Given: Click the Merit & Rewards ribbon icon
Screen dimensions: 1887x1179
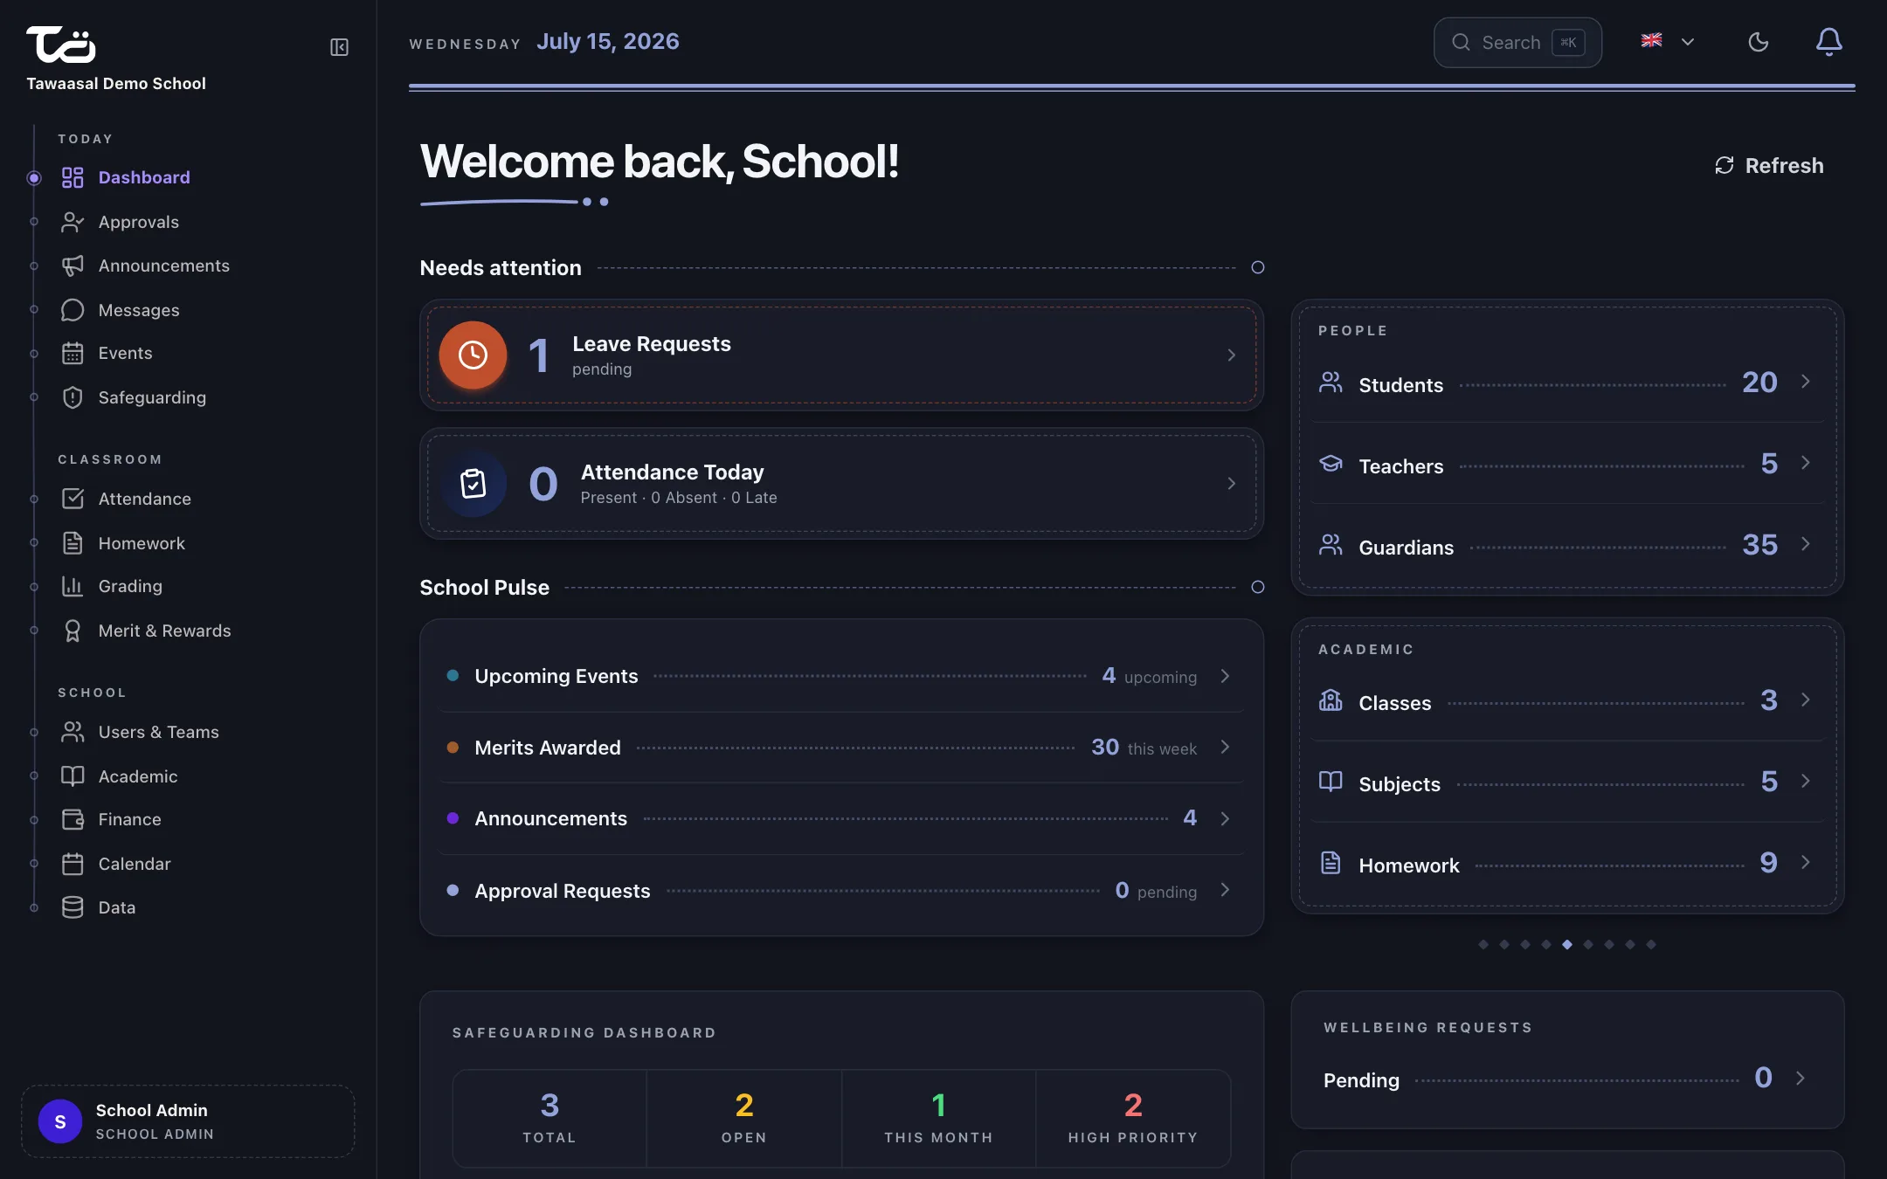Looking at the screenshot, I should pyautogui.click(x=73, y=631).
